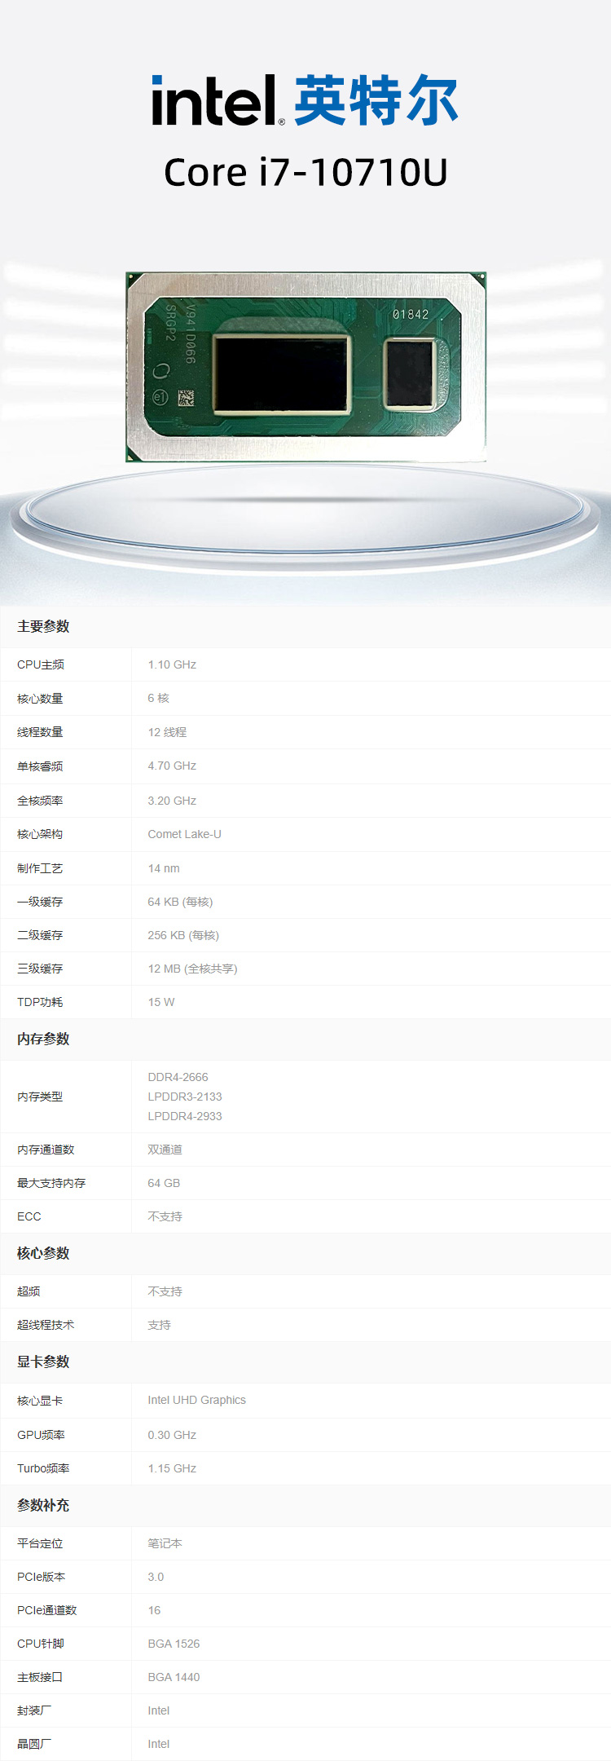Click the CPU主频 label

41,664
